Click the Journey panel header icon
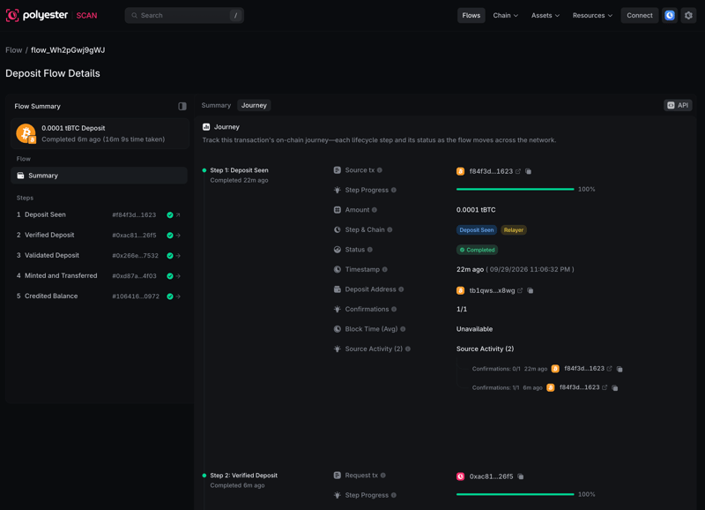 [x=206, y=127]
